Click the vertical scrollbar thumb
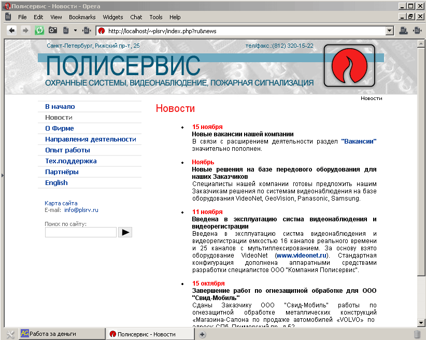426x340 pixels. click(421, 161)
